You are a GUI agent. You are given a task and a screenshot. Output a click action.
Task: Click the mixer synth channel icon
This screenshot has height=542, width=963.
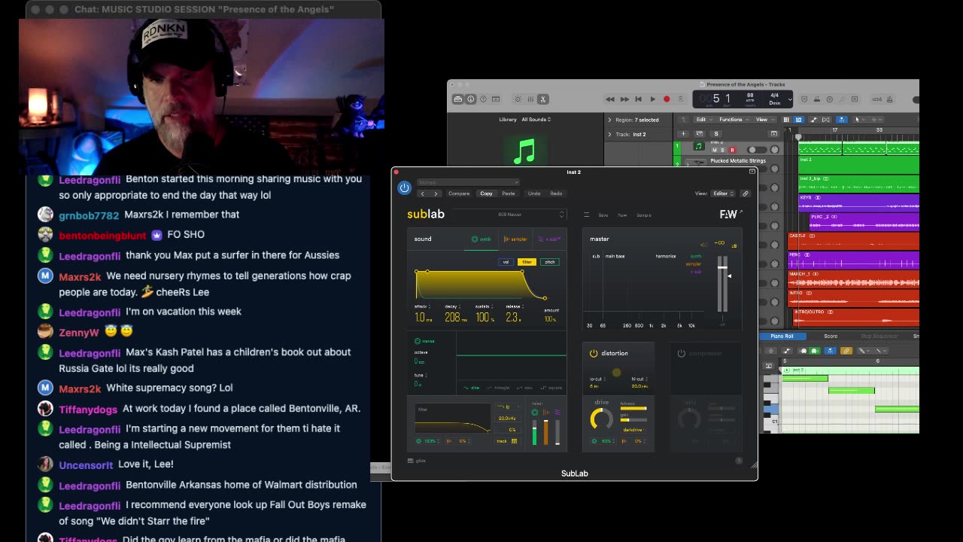[535, 412]
